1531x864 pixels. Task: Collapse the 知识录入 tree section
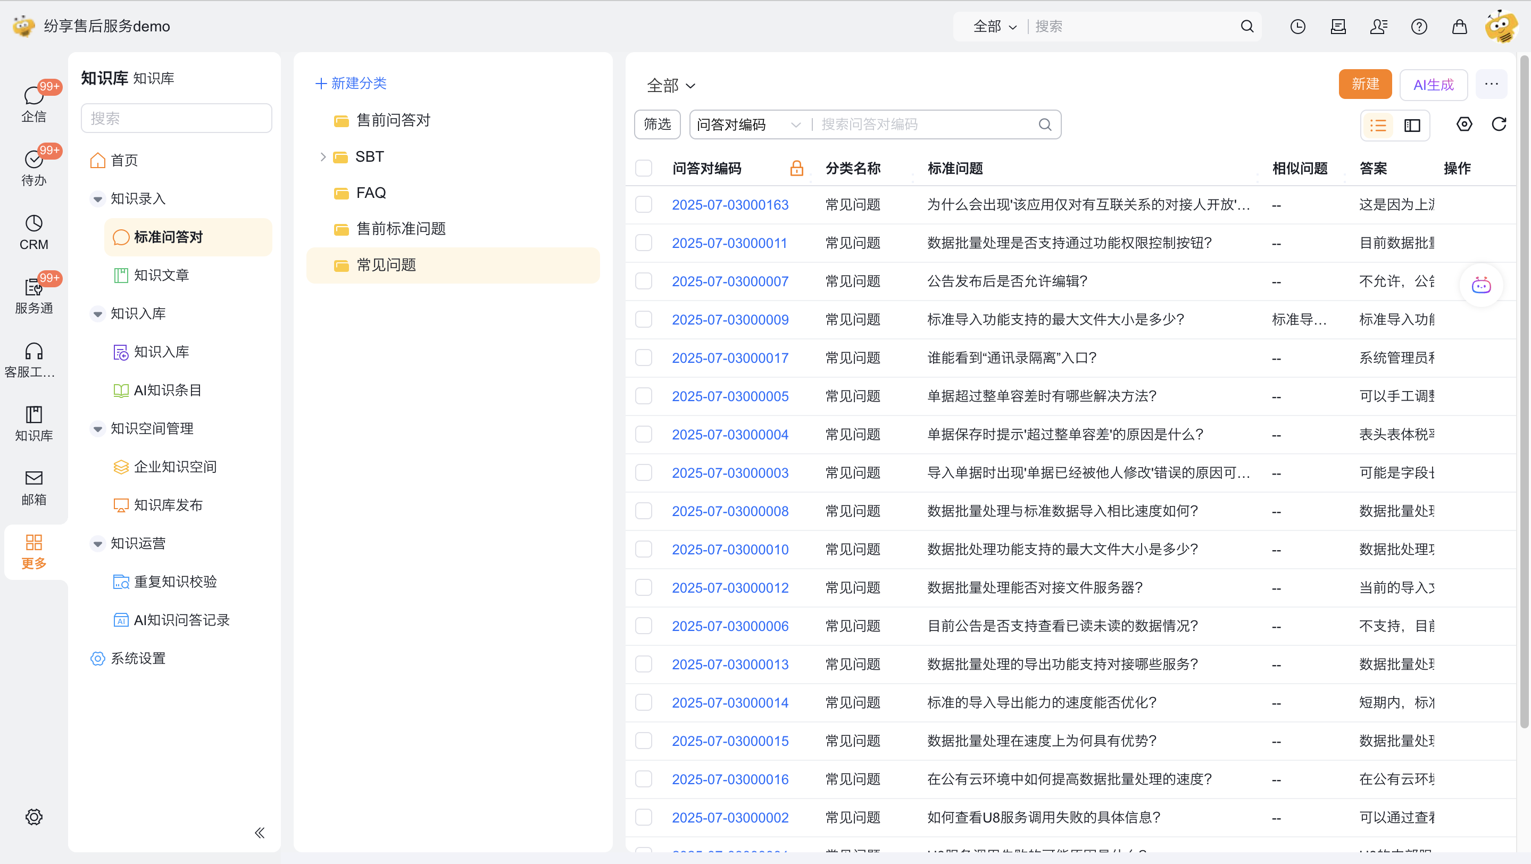point(98,199)
